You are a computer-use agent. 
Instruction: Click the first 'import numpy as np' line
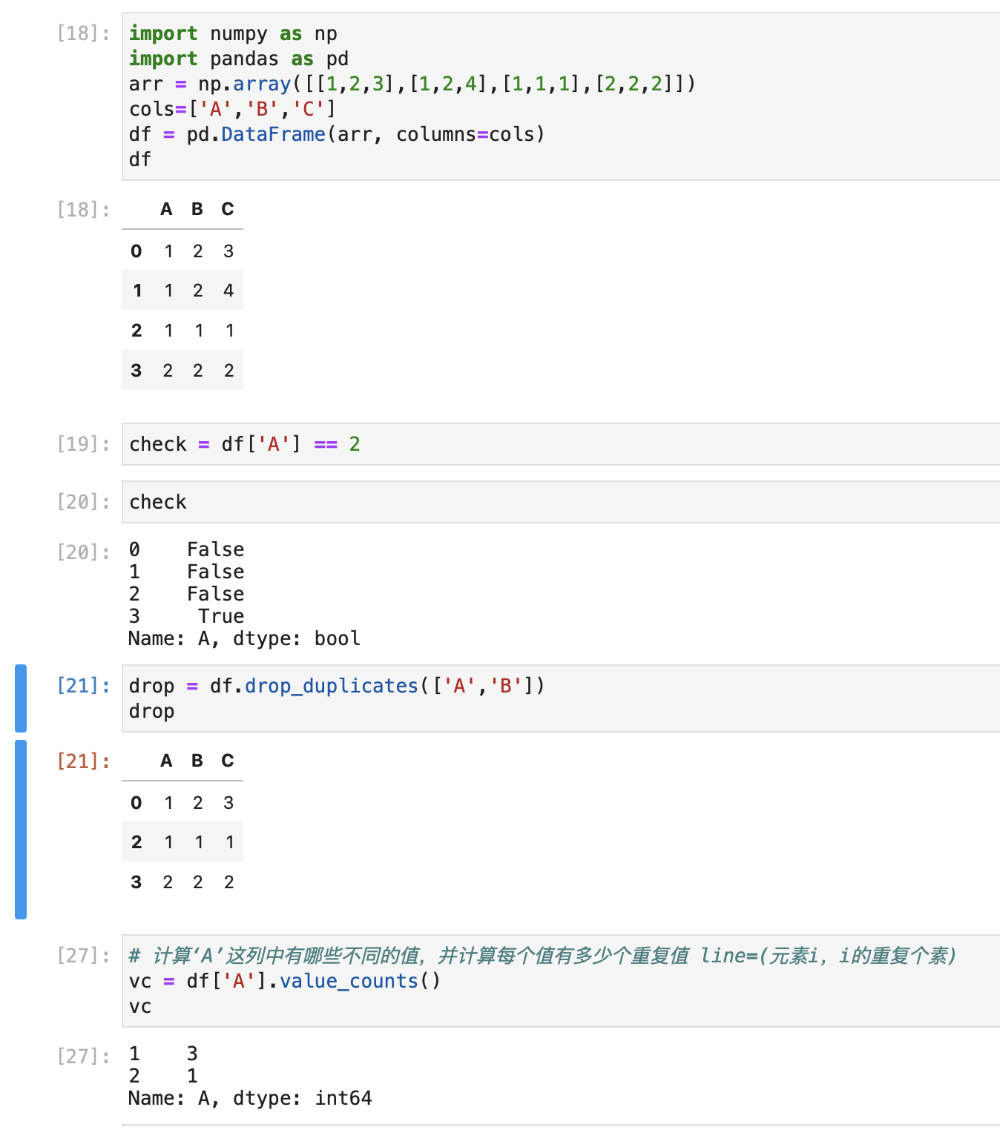tap(233, 33)
